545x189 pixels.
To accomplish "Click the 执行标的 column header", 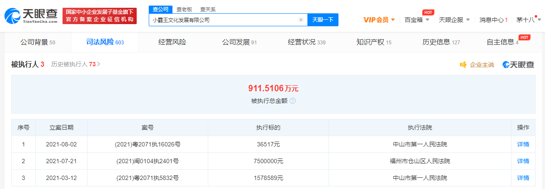I will (268, 127).
